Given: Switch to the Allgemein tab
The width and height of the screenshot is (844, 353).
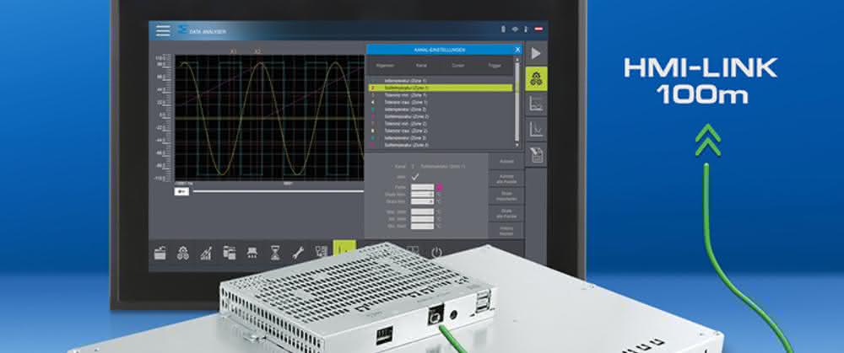Looking at the screenshot, I should coord(385,66).
